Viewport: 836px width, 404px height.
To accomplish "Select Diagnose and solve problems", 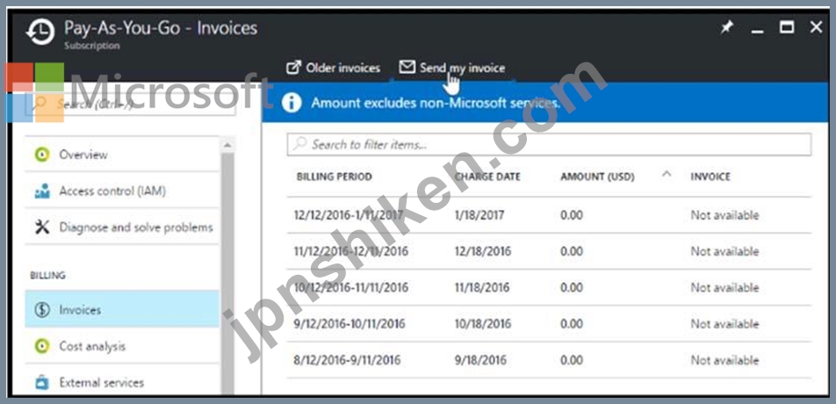I will coord(121,227).
